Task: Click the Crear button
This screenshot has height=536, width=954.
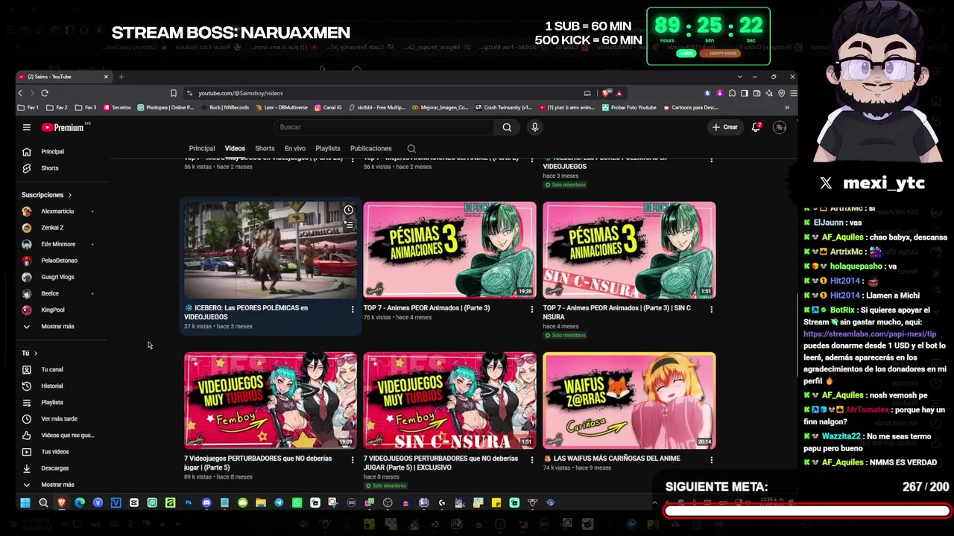Action: pos(724,127)
